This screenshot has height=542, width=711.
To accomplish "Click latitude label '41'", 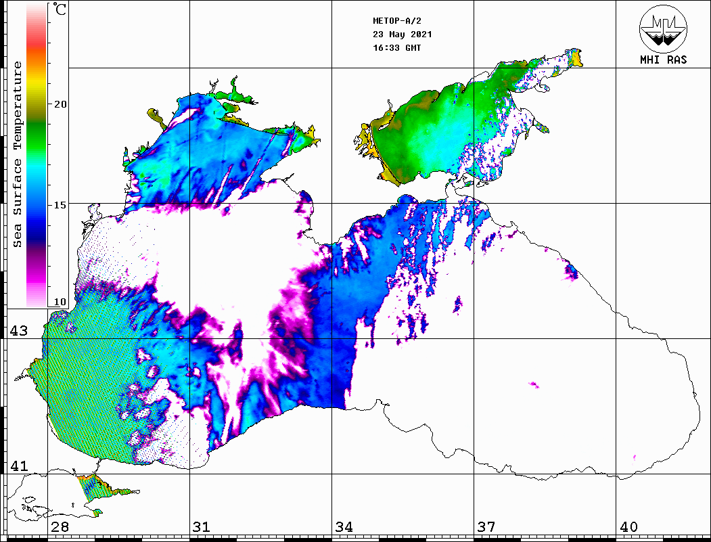I will click(19, 466).
